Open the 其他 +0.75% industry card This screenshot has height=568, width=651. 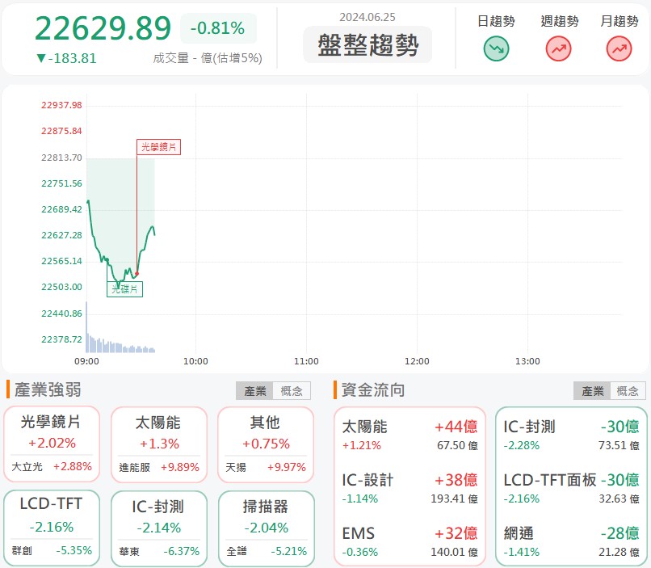[266, 444]
